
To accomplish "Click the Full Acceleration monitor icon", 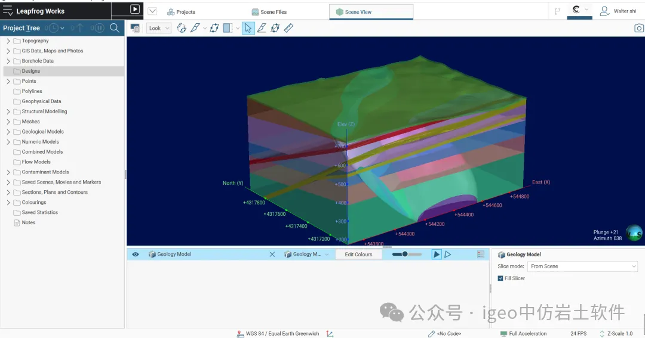I will 503,334.
